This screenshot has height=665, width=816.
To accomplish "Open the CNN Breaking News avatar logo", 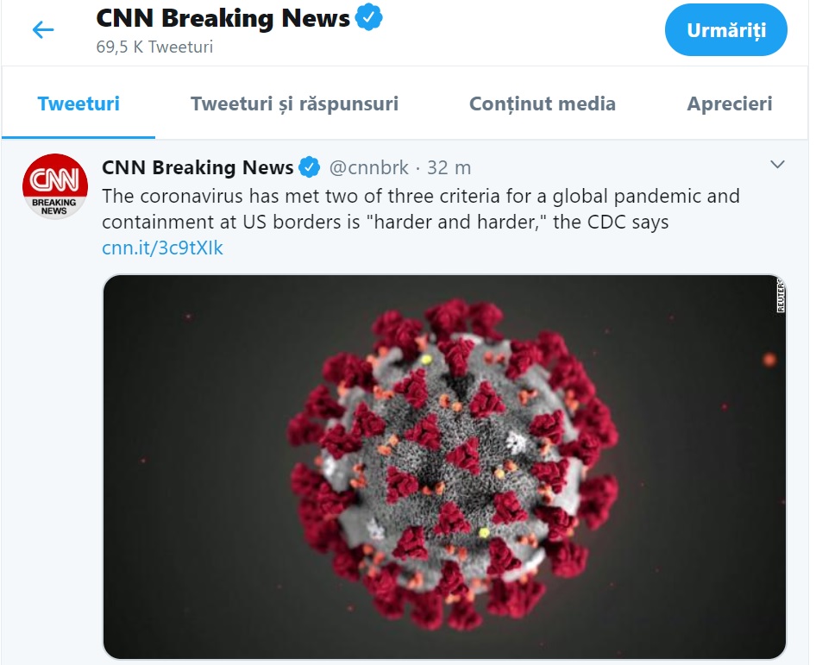I will 54,186.
